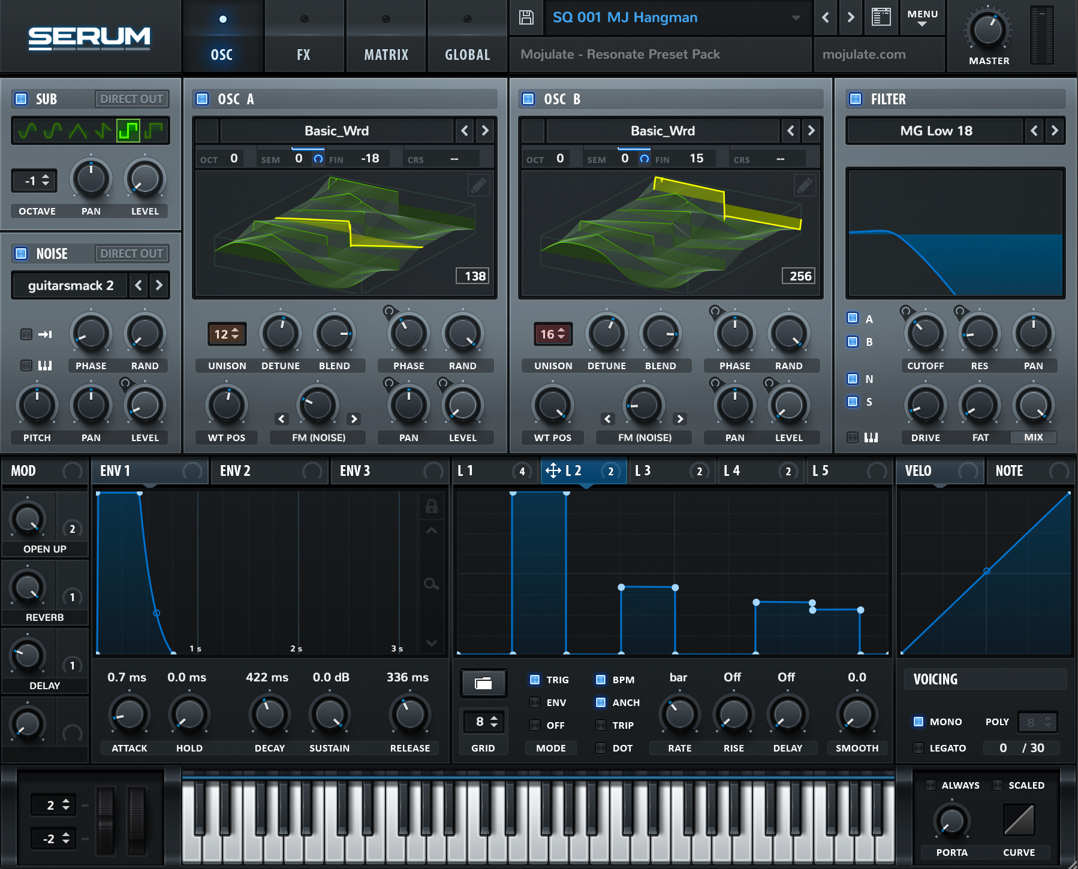This screenshot has height=869, width=1078.
Task: Select previous OSC B wavetable
Action: pyautogui.click(x=791, y=131)
